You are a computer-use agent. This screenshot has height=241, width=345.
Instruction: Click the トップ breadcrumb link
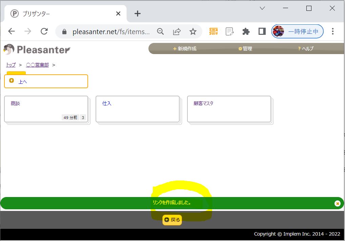tap(11, 65)
